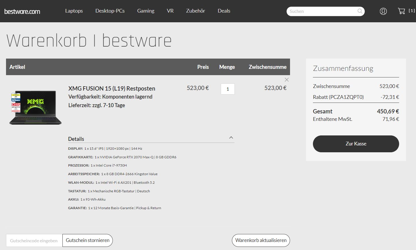
Task: Open the Deals menu
Action: [224, 11]
